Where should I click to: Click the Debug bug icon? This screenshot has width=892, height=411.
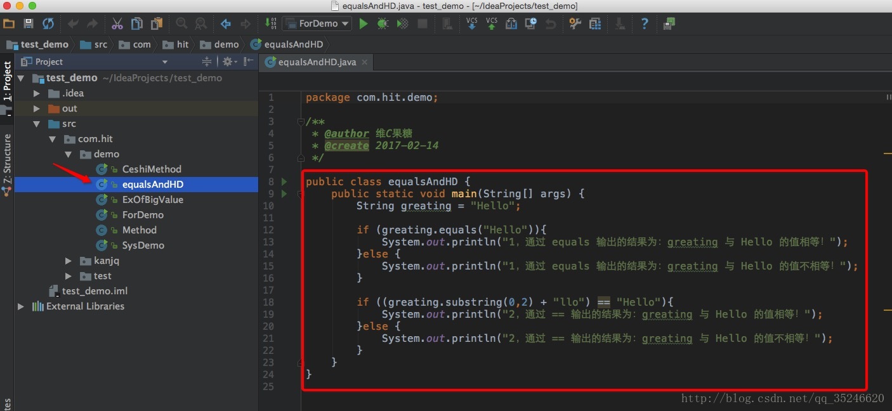pyautogui.click(x=383, y=23)
